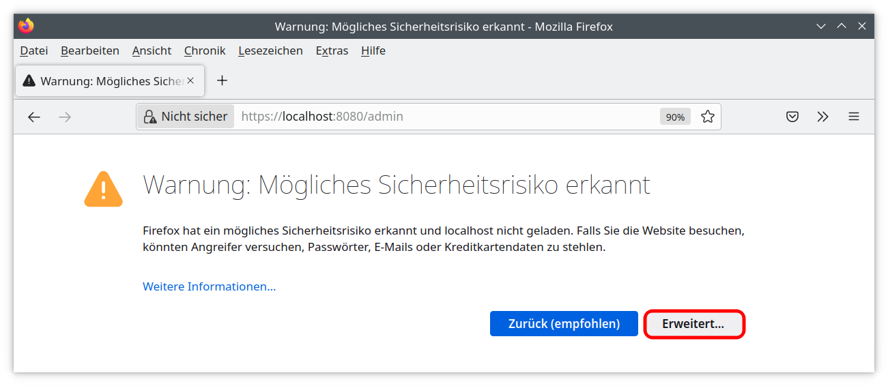Open a new tab with the plus button
888x386 pixels.
coord(222,80)
